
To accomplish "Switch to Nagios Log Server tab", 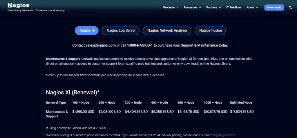I will coord(121,30).
